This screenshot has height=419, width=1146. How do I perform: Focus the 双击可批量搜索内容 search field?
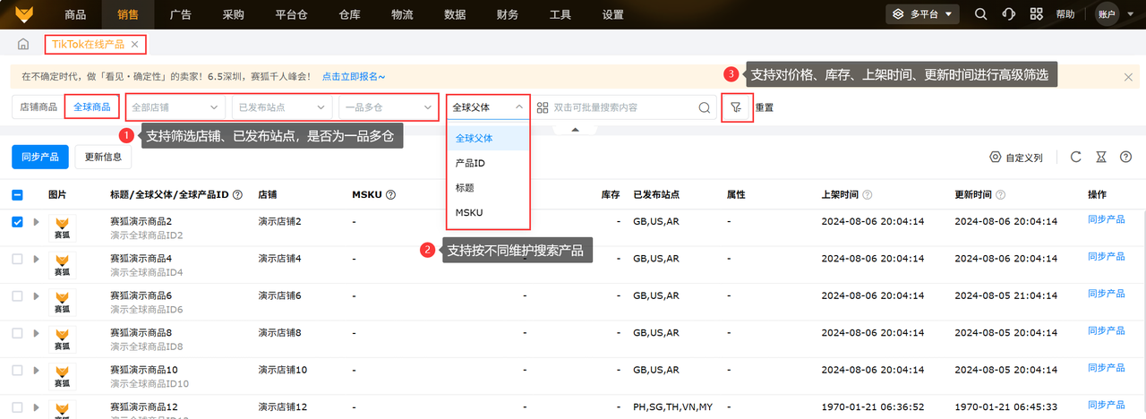[622, 107]
